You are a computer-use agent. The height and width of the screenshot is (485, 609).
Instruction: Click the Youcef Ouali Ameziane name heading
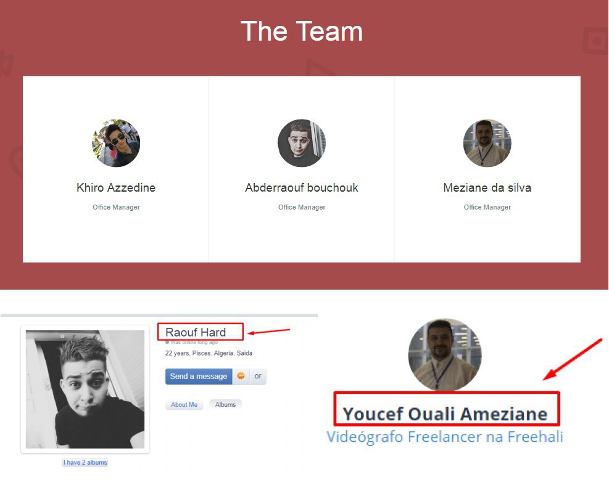tap(445, 414)
